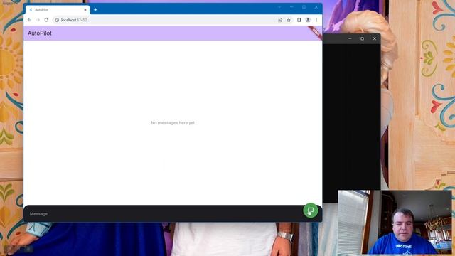Image resolution: width=455 pixels, height=256 pixels.
Task: Reload the localhost page
Action: click(46, 20)
